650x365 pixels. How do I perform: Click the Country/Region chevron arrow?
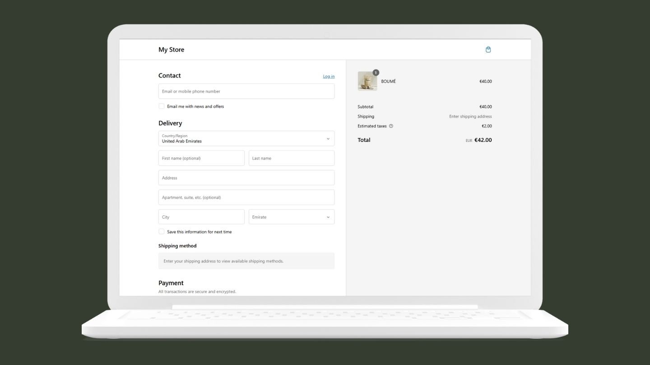pos(328,139)
